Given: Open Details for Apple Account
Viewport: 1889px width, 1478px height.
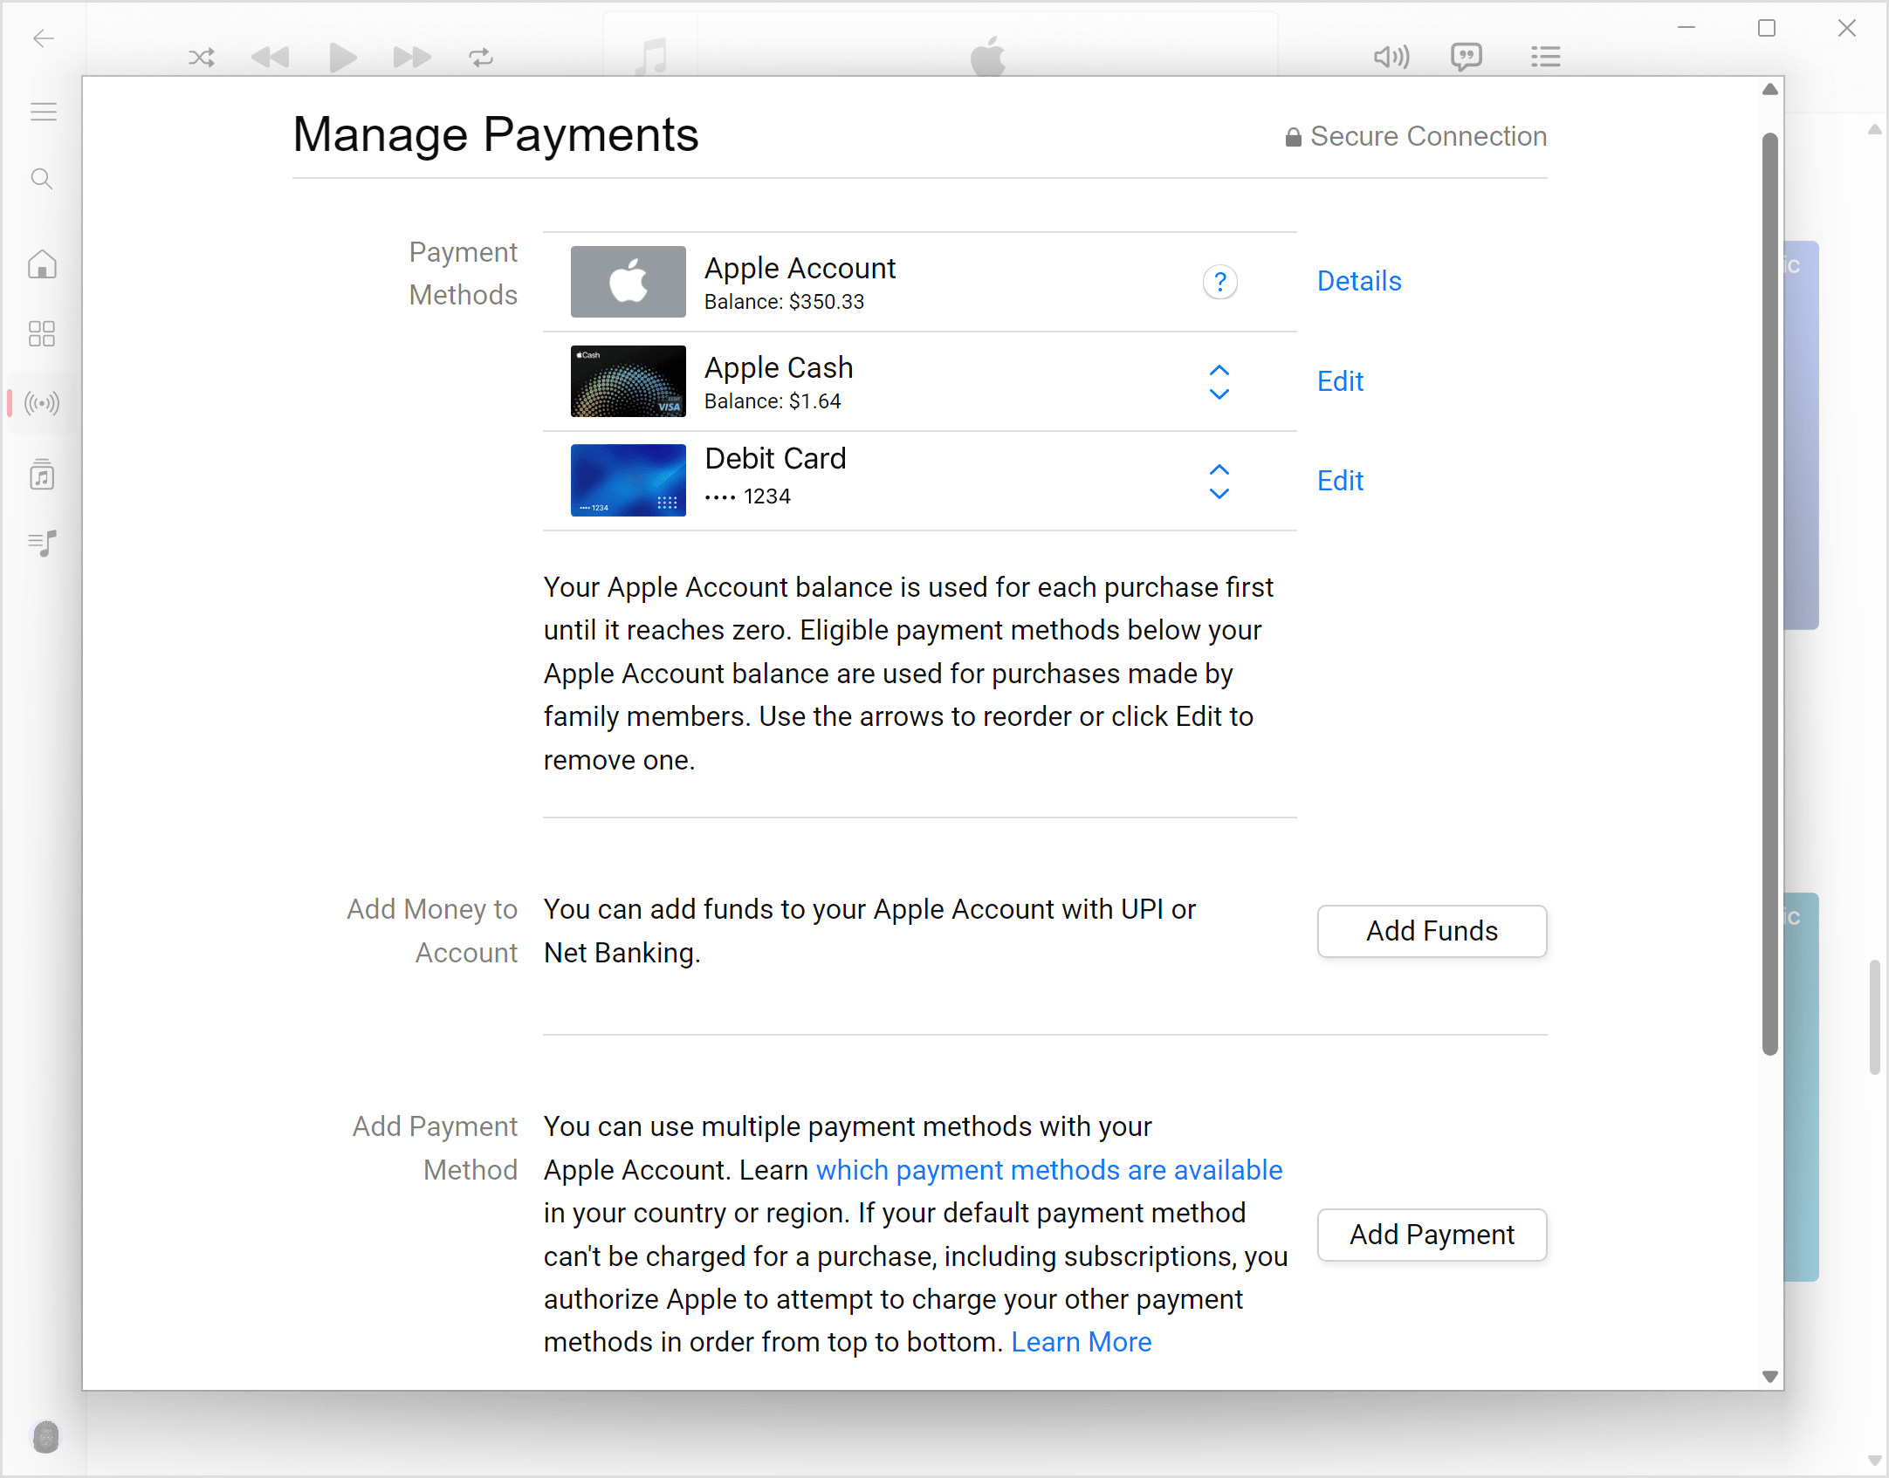Looking at the screenshot, I should point(1358,281).
